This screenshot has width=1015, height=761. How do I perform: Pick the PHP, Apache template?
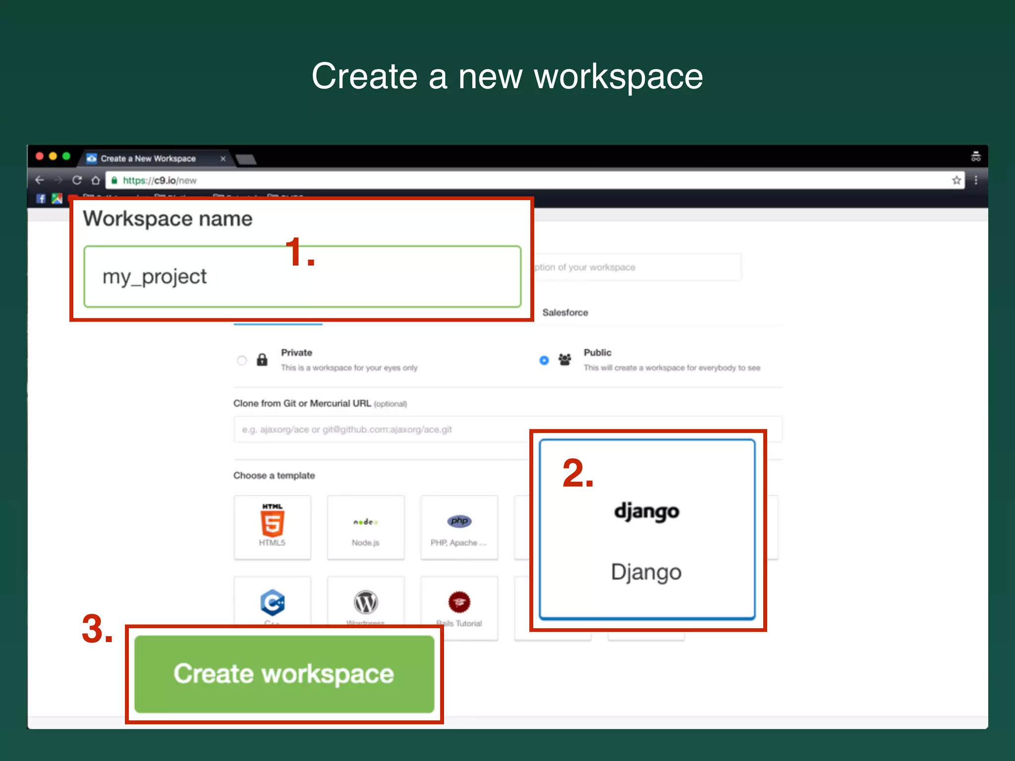459,527
